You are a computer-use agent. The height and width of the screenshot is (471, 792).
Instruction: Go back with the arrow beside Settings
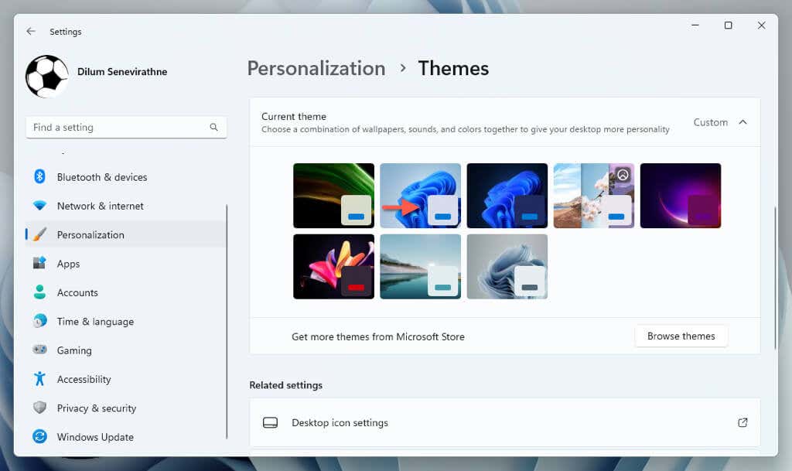pos(31,31)
